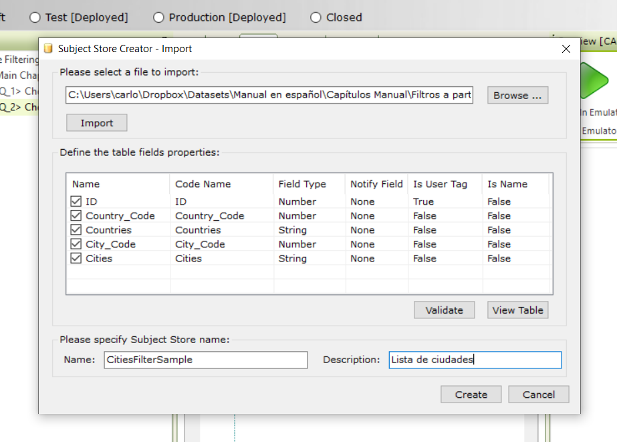The image size is (617, 442).
Task: Uncheck the City_Code field checkbox
Action: [76, 244]
